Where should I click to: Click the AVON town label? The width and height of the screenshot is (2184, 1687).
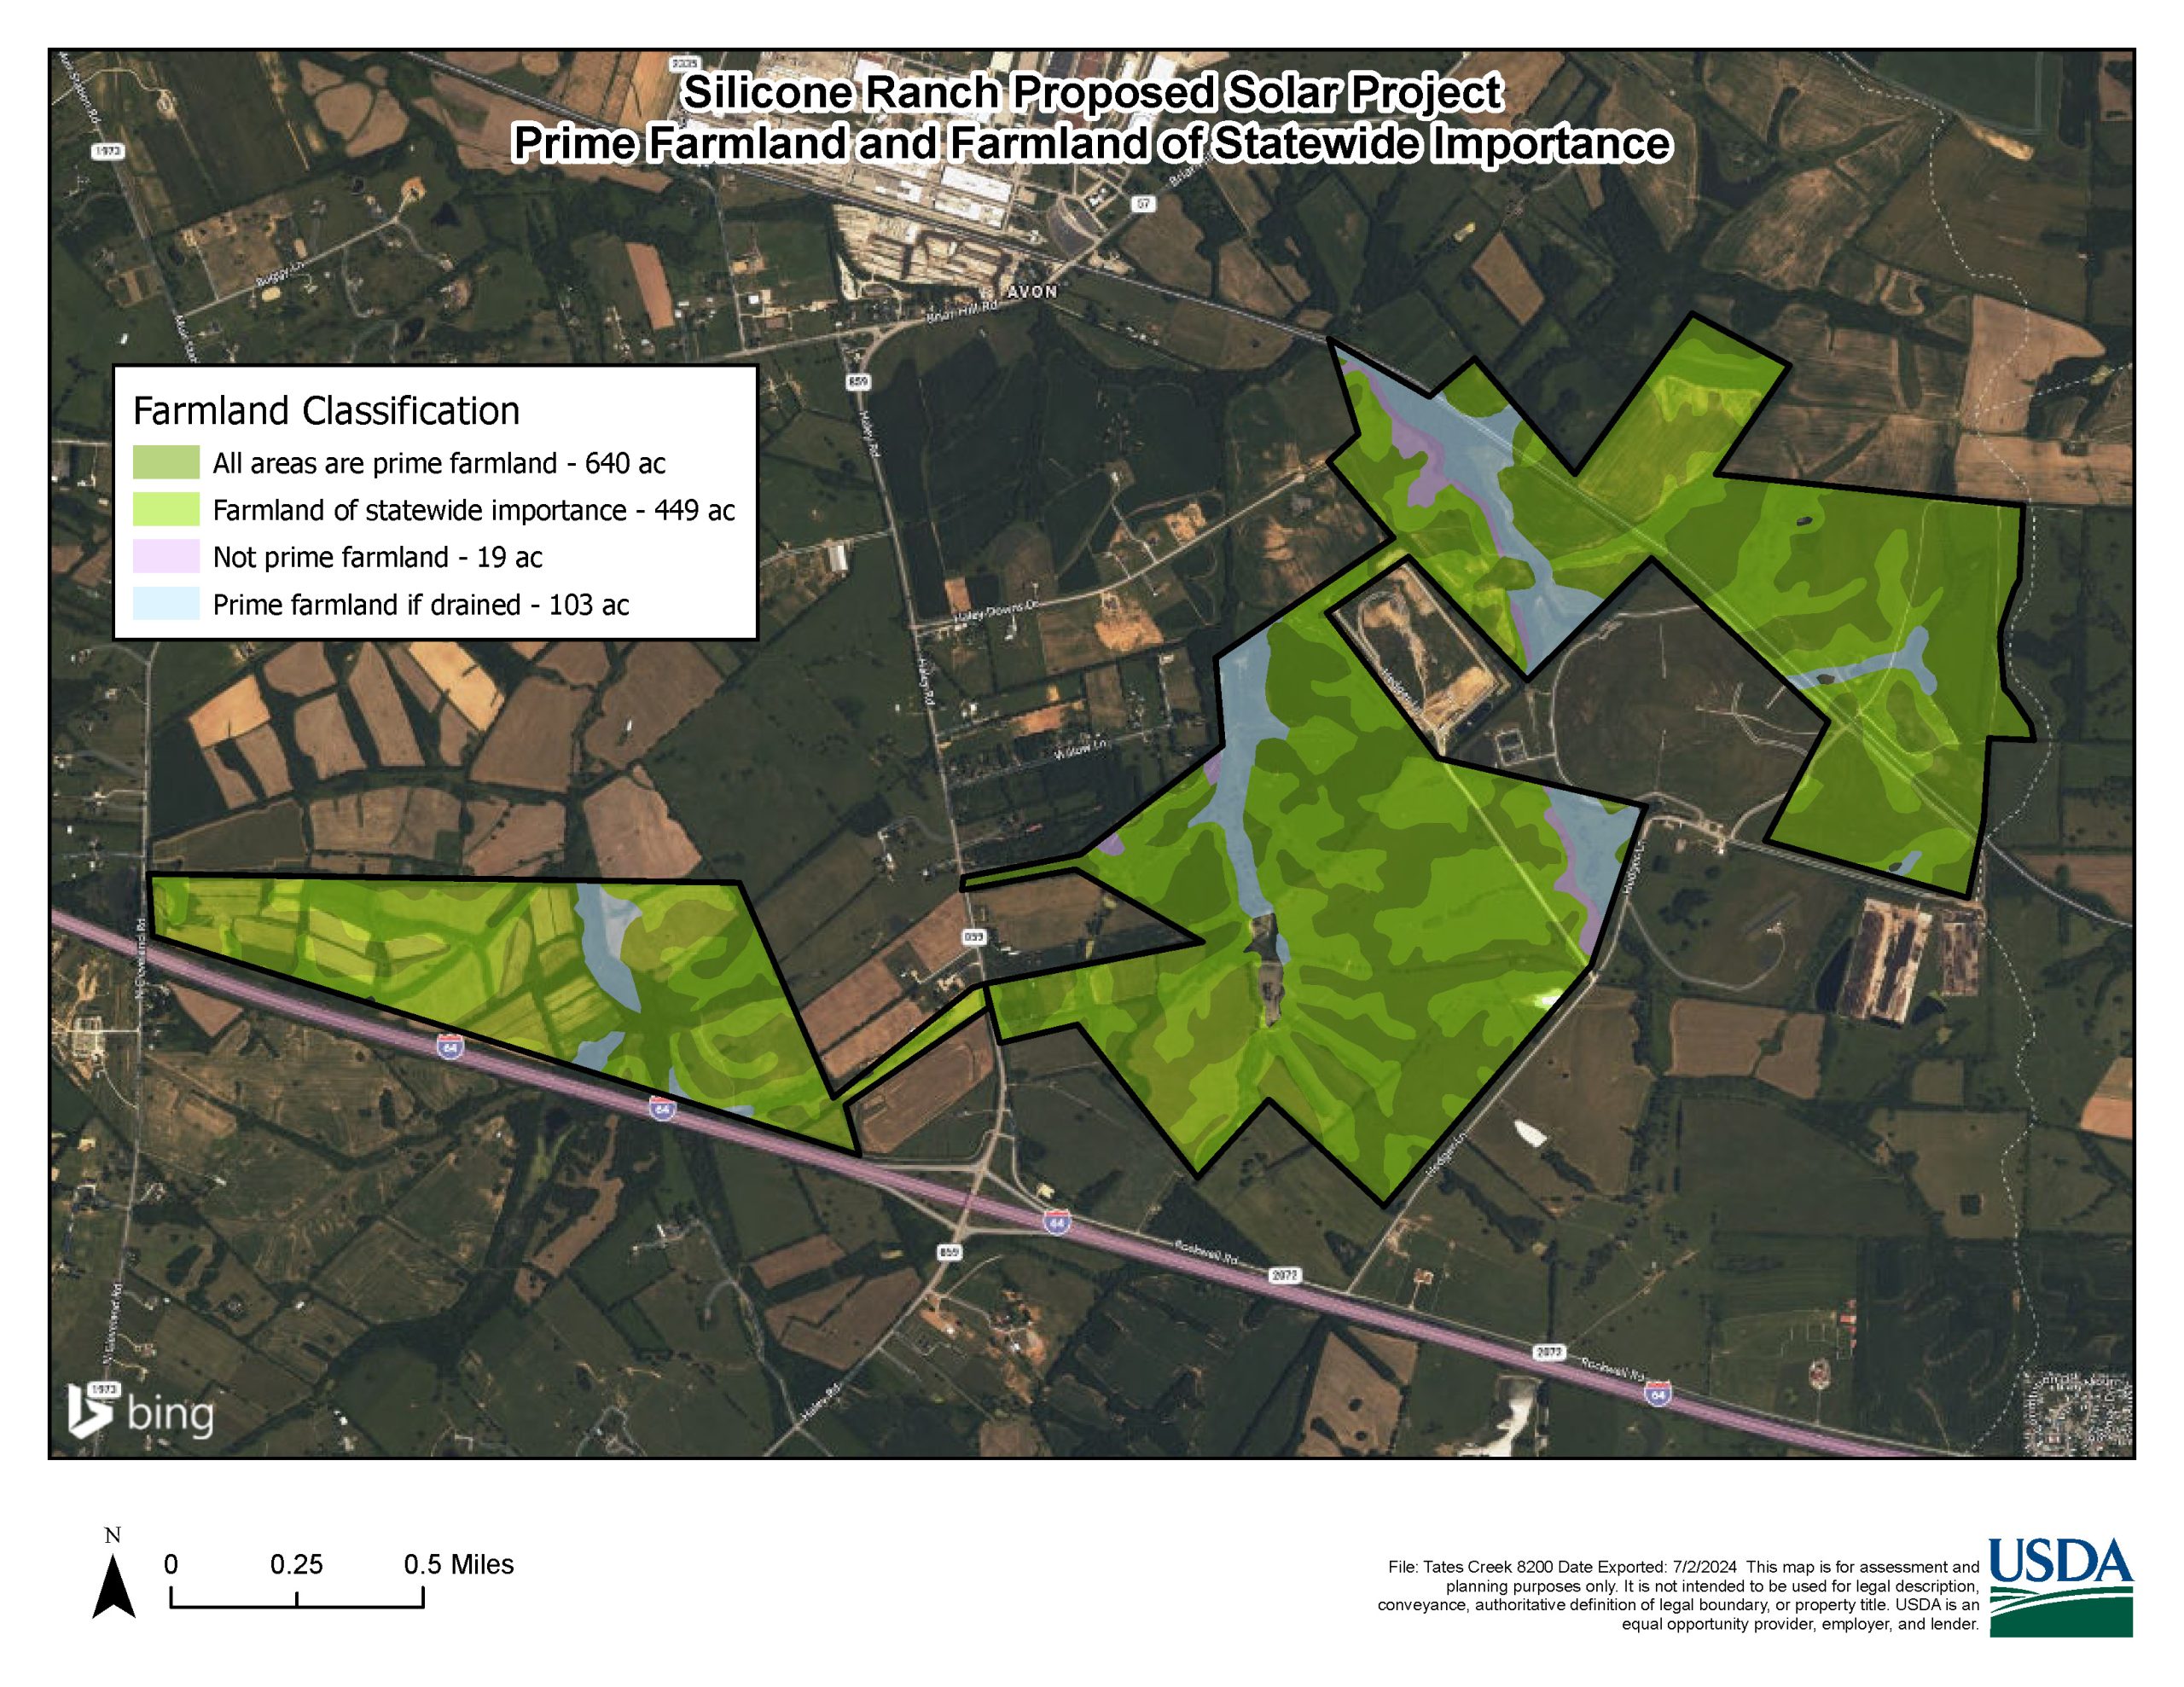1031,292
